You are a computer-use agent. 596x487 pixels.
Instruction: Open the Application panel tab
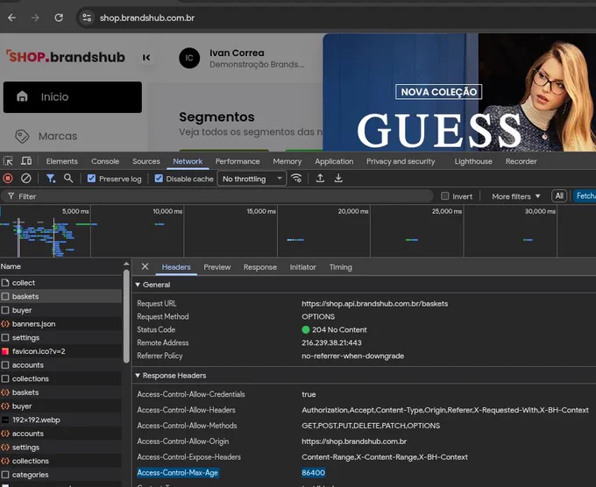(x=334, y=161)
